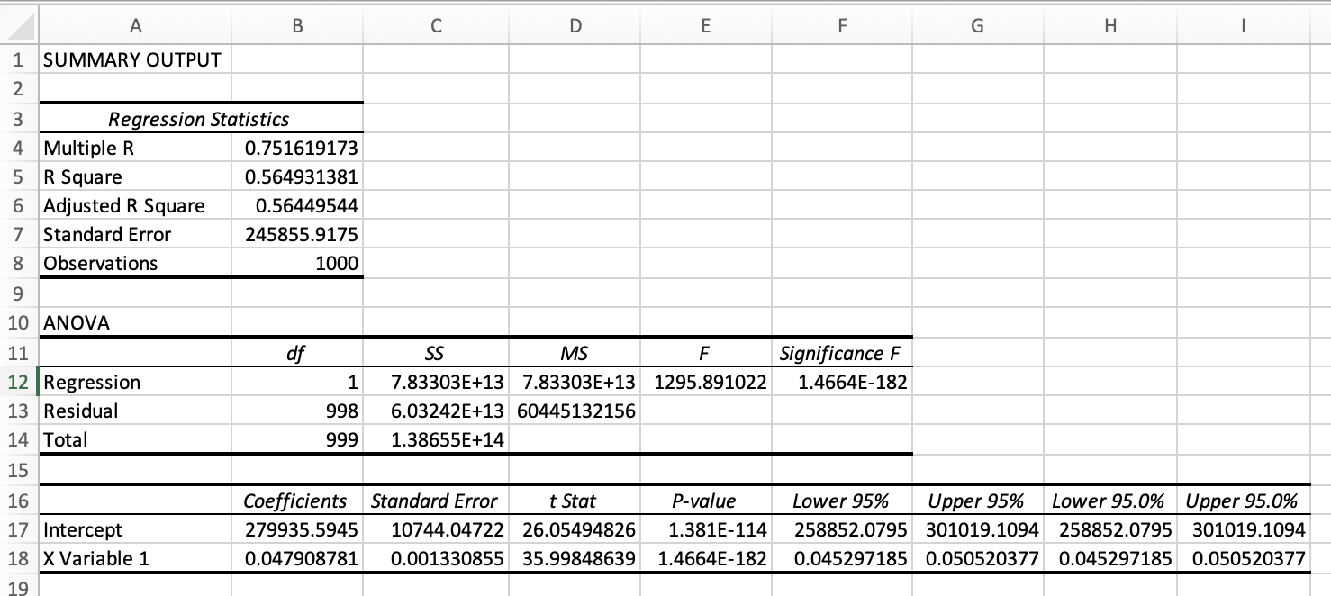Click the ANOVA heading cell
This screenshot has width=1331, height=596.
(134, 323)
